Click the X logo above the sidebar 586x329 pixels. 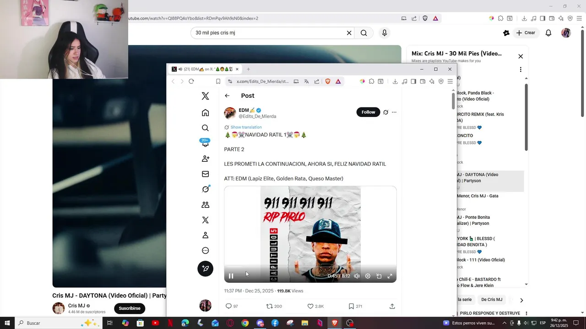click(x=205, y=96)
